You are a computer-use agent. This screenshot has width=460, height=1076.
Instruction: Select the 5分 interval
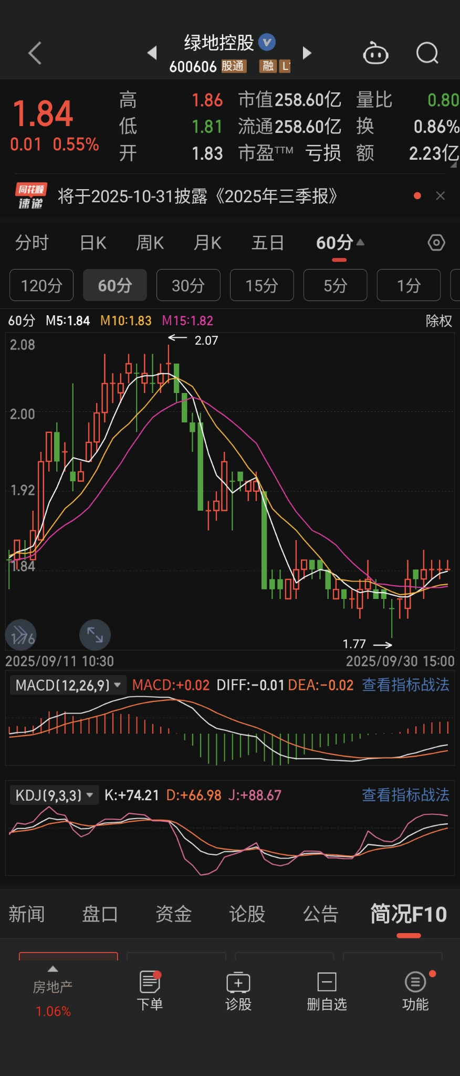click(335, 285)
